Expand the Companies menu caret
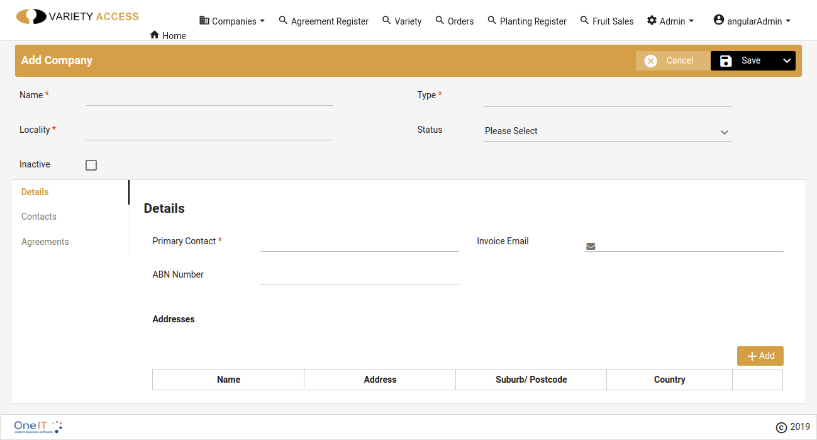817x440 pixels. coord(262,21)
